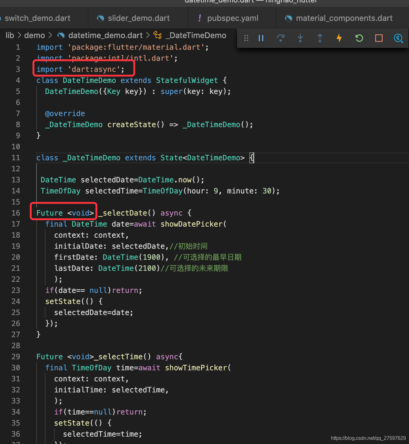
Task: Click 'initialTime: selectedTime,' text
Action: (x=111, y=390)
